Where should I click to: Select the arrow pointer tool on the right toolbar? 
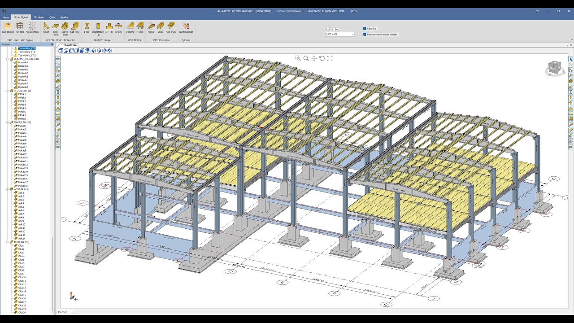571,59
